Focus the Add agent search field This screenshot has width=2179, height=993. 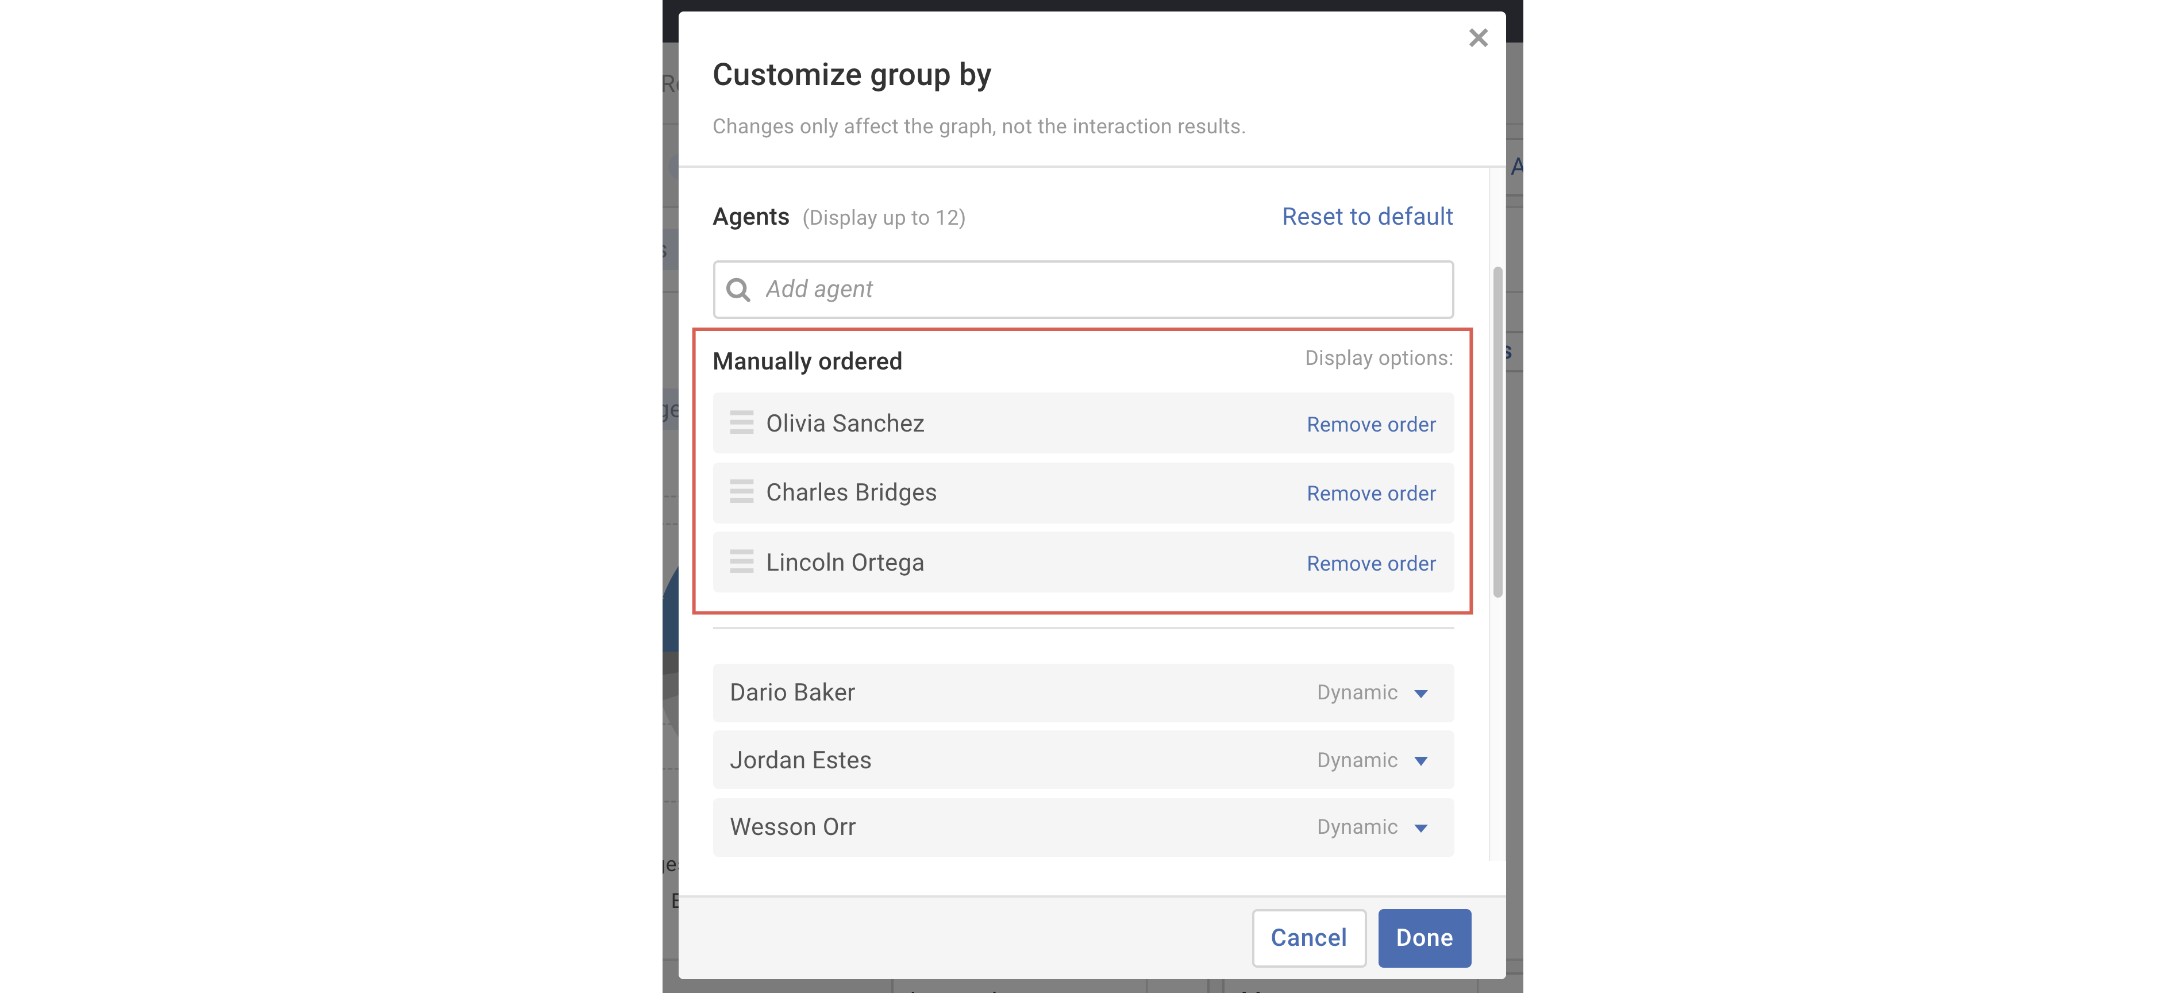pos(1100,290)
